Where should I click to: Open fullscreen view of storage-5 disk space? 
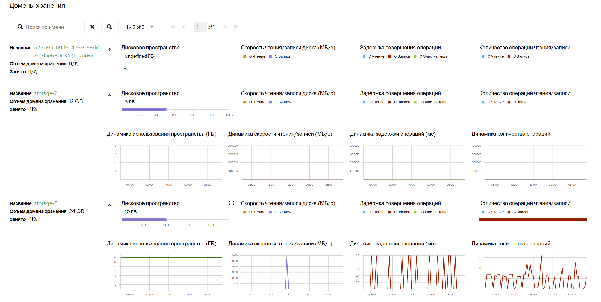point(232,203)
